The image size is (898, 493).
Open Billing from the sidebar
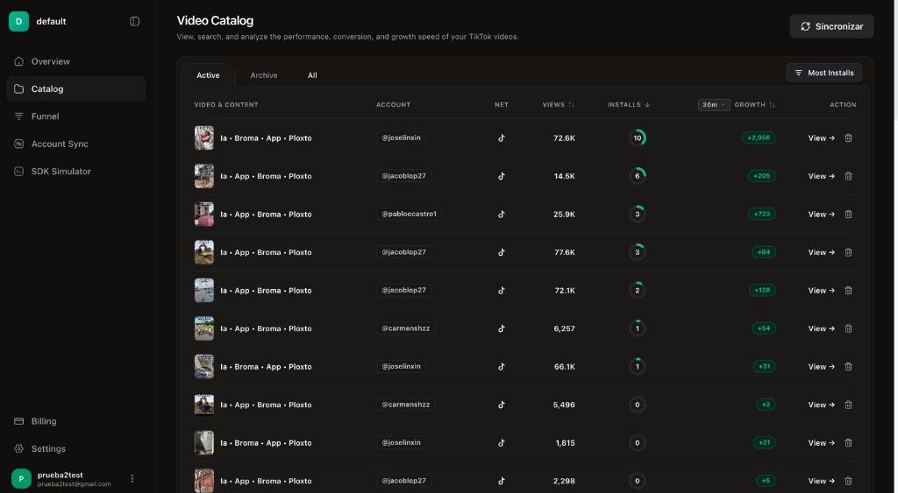pos(76,421)
